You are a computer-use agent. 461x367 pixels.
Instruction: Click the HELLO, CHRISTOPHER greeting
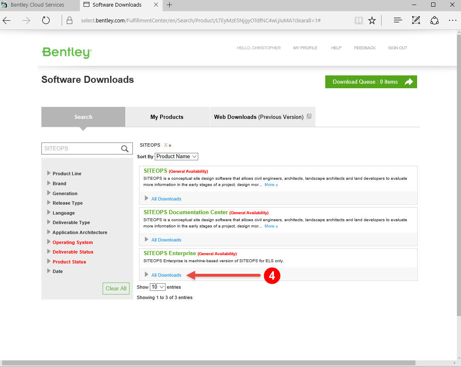[259, 48]
